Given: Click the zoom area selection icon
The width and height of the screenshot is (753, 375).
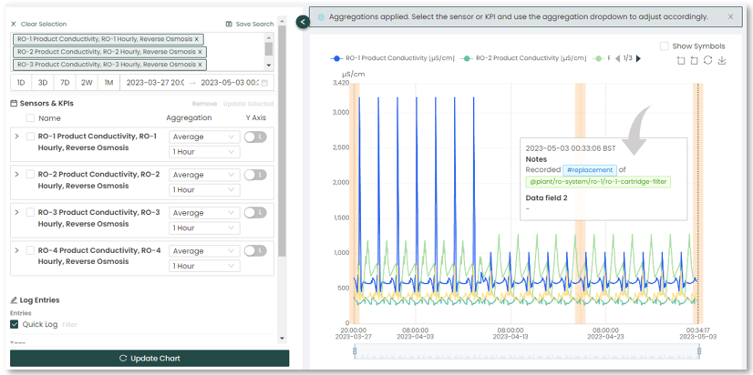Looking at the screenshot, I should tap(681, 61).
